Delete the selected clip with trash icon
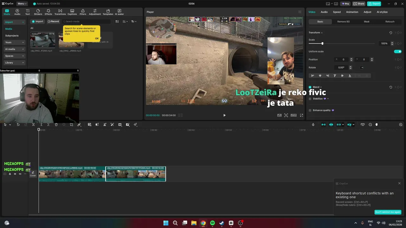Image resolution: width=406 pixels, height=228 pixels. [x=56, y=125]
